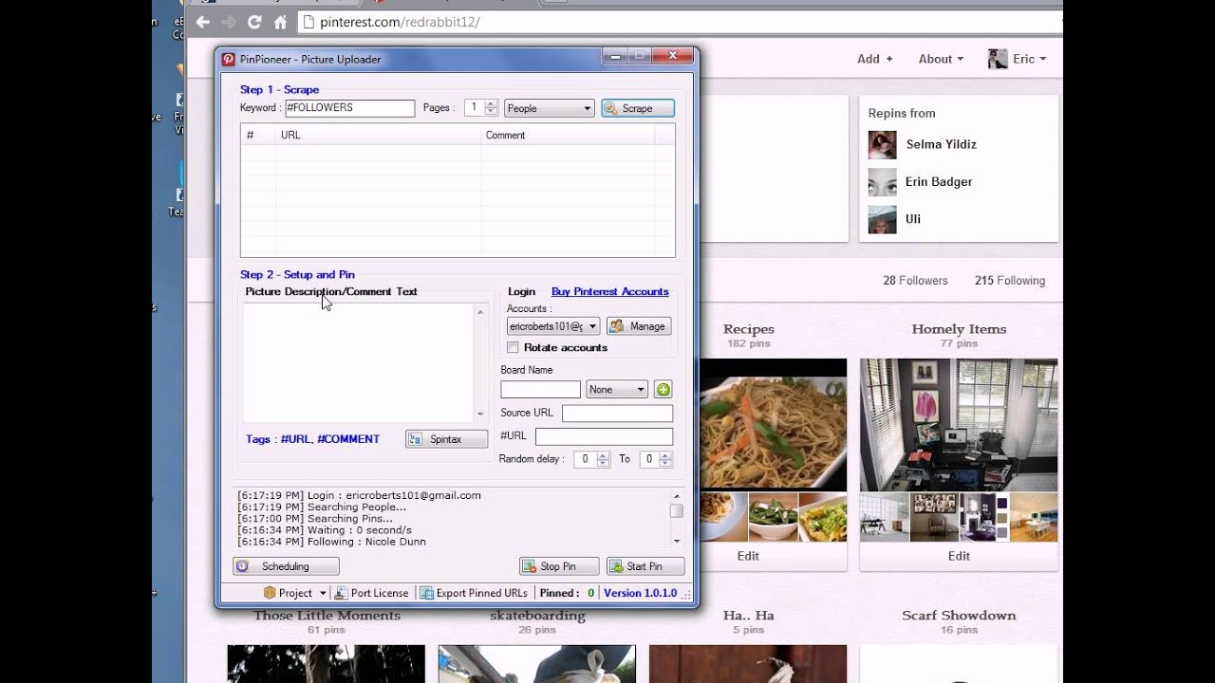Click Edit under the Homely Items board
The width and height of the screenshot is (1215, 683).
[x=959, y=556]
